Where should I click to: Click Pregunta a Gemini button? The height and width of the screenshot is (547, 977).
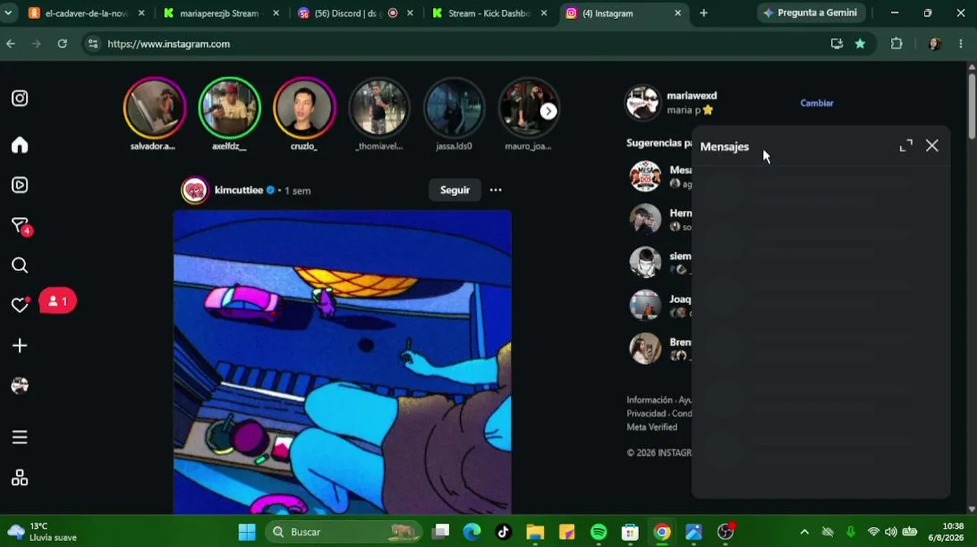pyautogui.click(x=810, y=13)
